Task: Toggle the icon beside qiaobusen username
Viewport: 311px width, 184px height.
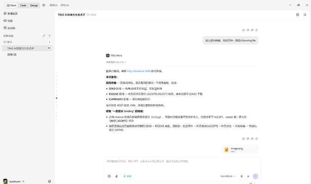Action: [50, 181]
